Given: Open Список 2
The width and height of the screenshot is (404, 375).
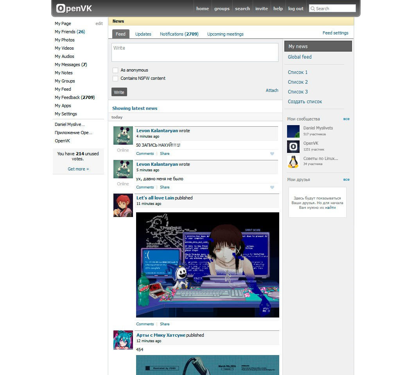Looking at the screenshot, I should point(298,82).
